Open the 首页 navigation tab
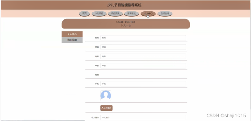 (x=84, y=14)
